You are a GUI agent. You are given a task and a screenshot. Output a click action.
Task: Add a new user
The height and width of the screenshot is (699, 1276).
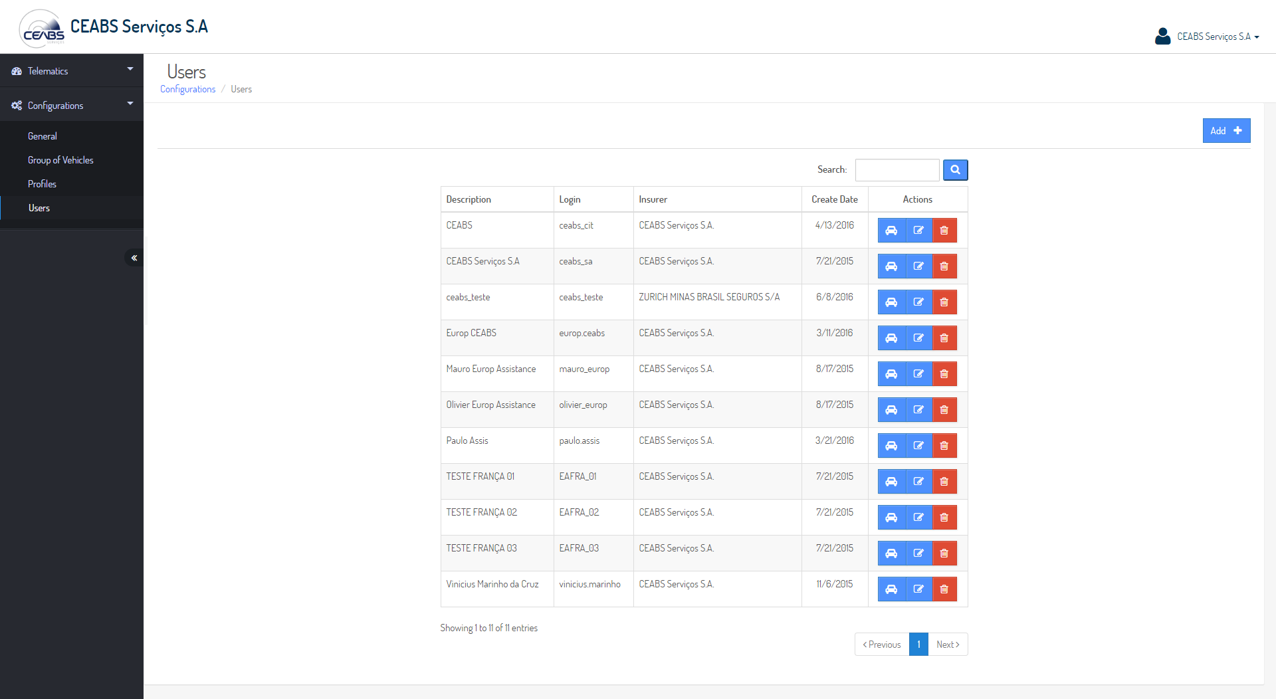click(1226, 131)
